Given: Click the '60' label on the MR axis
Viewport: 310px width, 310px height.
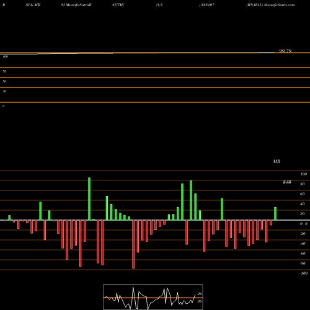Looking at the screenshot, I should point(303,194).
